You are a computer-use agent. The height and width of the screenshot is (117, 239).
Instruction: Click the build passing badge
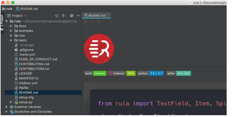(95, 73)
